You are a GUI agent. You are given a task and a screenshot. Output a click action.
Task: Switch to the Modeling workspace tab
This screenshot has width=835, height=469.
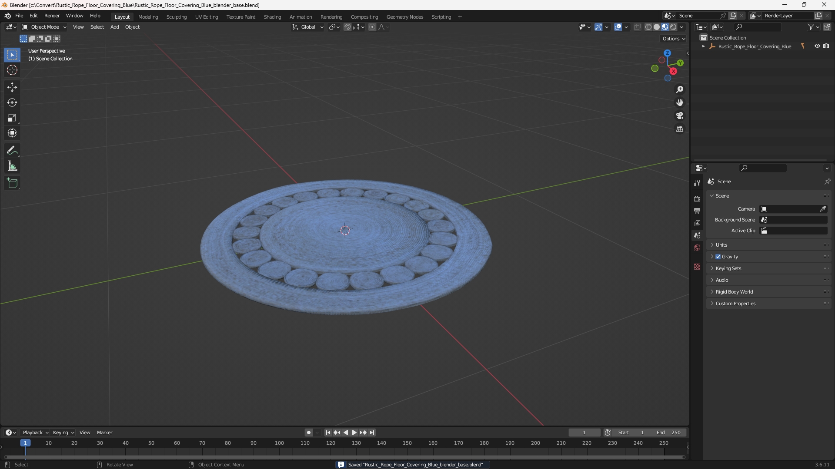(148, 17)
